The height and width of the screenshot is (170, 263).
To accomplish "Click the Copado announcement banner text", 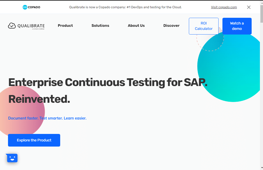I will (125, 7).
